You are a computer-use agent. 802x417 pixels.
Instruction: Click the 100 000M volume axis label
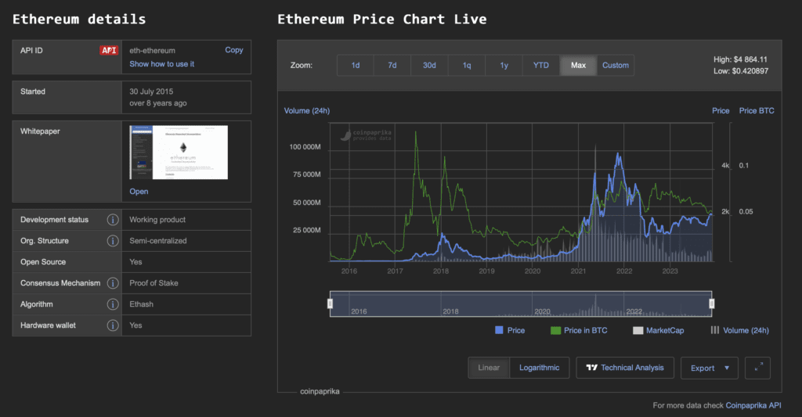tap(305, 146)
